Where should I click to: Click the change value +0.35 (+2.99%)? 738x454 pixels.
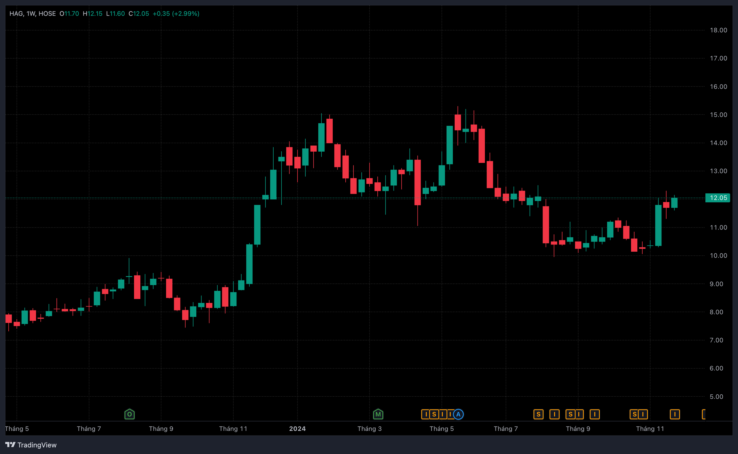click(176, 14)
